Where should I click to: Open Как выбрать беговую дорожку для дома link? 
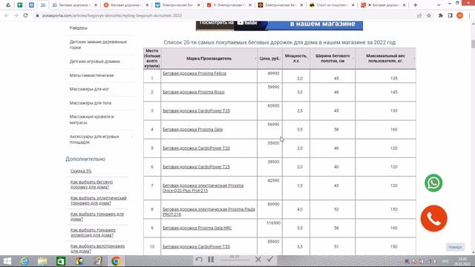[x=91, y=185]
